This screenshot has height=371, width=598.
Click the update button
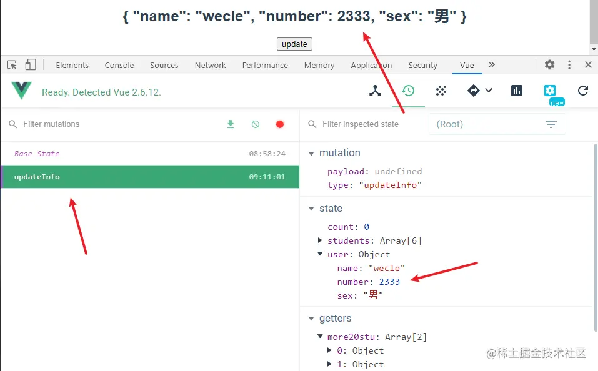[294, 44]
